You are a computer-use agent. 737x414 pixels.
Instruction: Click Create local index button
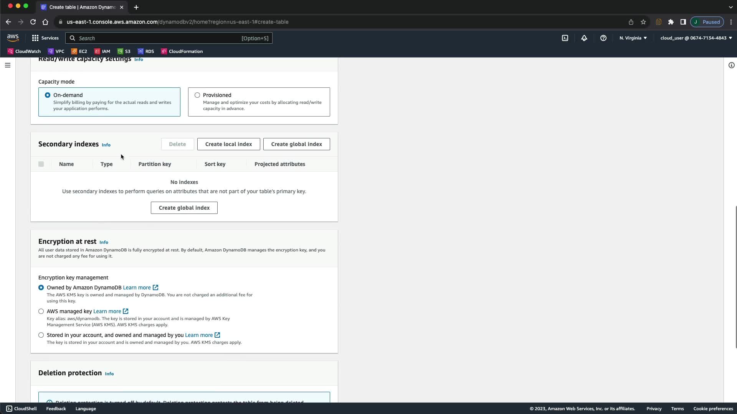click(228, 144)
